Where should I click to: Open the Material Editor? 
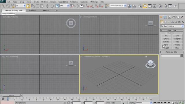[x=160, y=6]
